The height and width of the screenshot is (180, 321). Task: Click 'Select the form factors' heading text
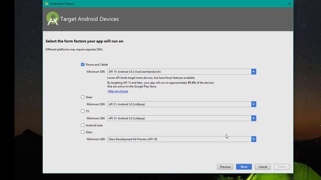[x=84, y=41]
